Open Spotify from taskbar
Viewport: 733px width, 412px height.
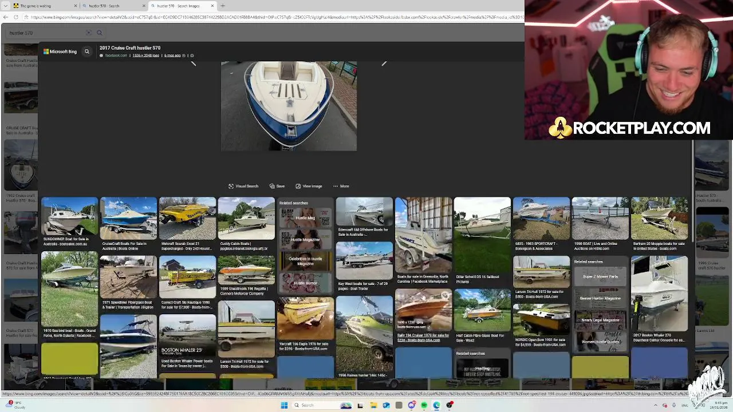click(424, 405)
